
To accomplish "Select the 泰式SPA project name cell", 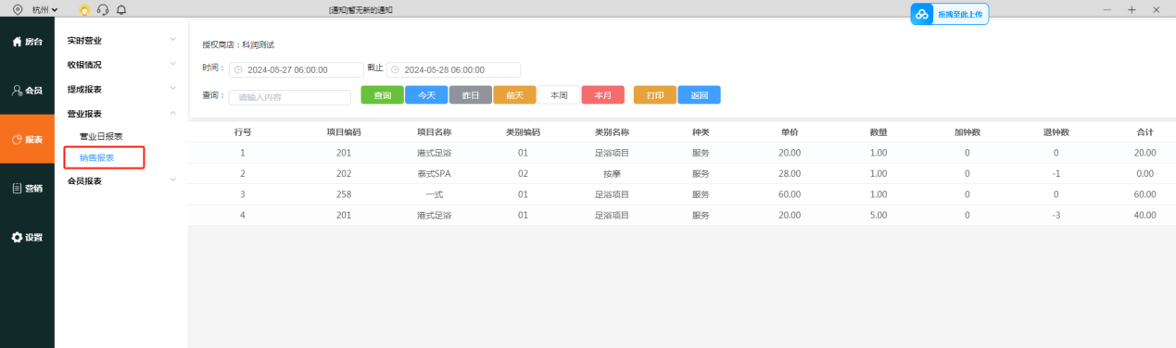I will pos(434,173).
